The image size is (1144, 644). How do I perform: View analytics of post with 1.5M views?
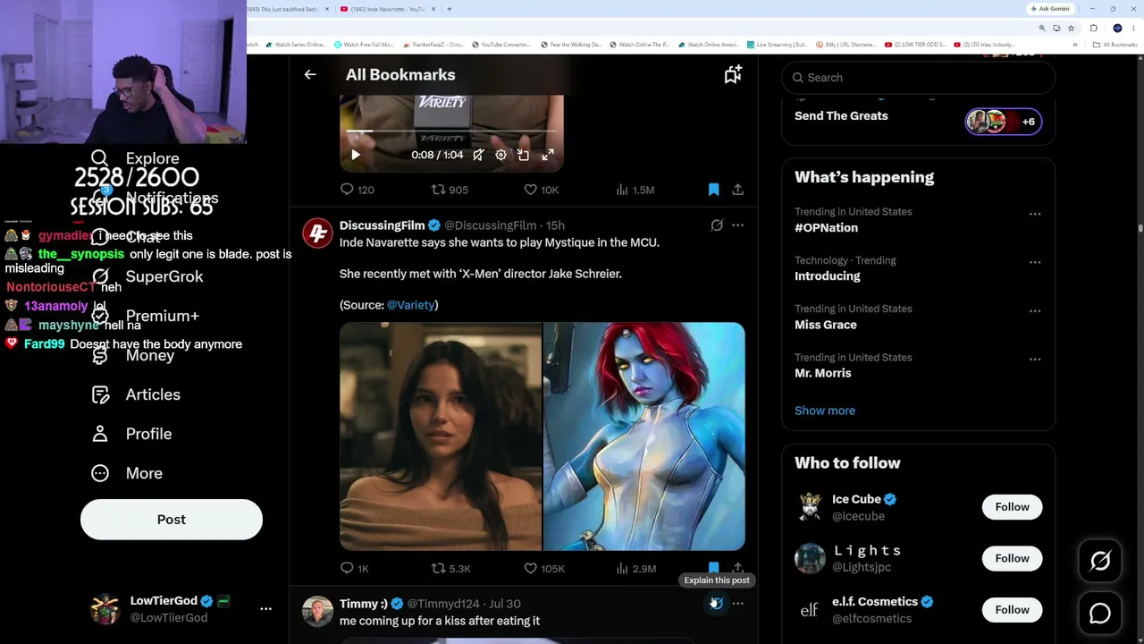click(635, 190)
